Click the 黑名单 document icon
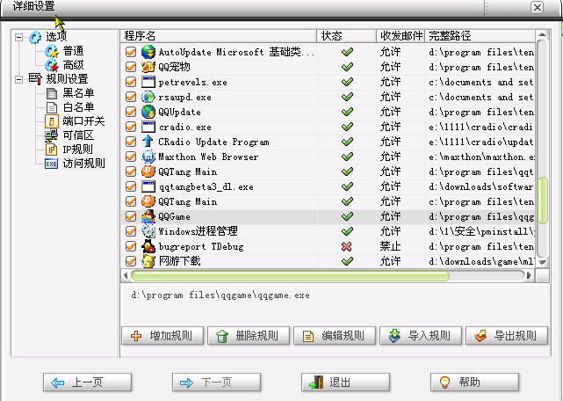 52,93
